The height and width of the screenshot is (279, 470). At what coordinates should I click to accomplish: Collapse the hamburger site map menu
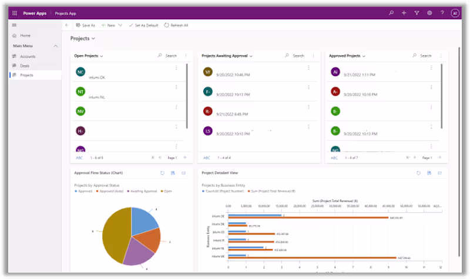[14, 25]
